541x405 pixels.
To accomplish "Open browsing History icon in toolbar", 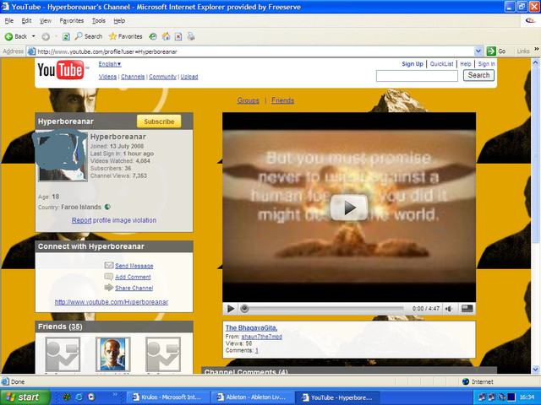I will coord(153,36).
